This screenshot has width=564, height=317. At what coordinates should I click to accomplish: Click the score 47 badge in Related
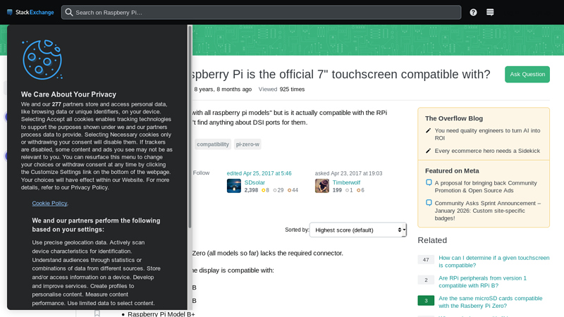pyautogui.click(x=426, y=259)
